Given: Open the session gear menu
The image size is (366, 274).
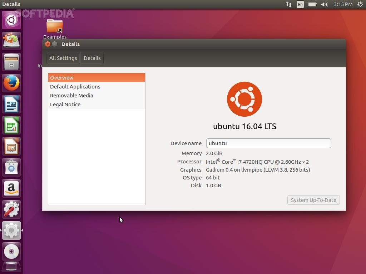Looking at the screenshot, I should (360, 4).
